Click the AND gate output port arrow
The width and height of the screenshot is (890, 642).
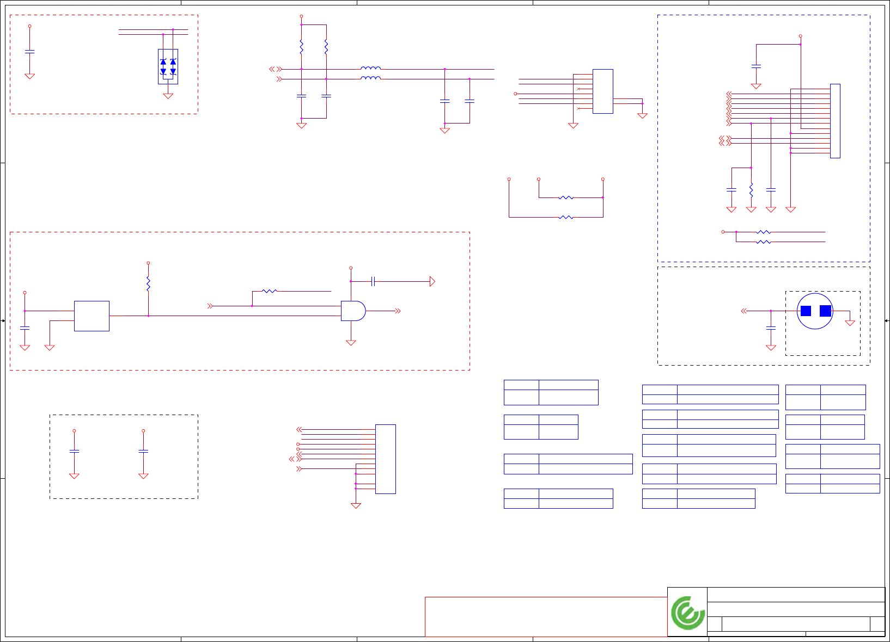[398, 311]
